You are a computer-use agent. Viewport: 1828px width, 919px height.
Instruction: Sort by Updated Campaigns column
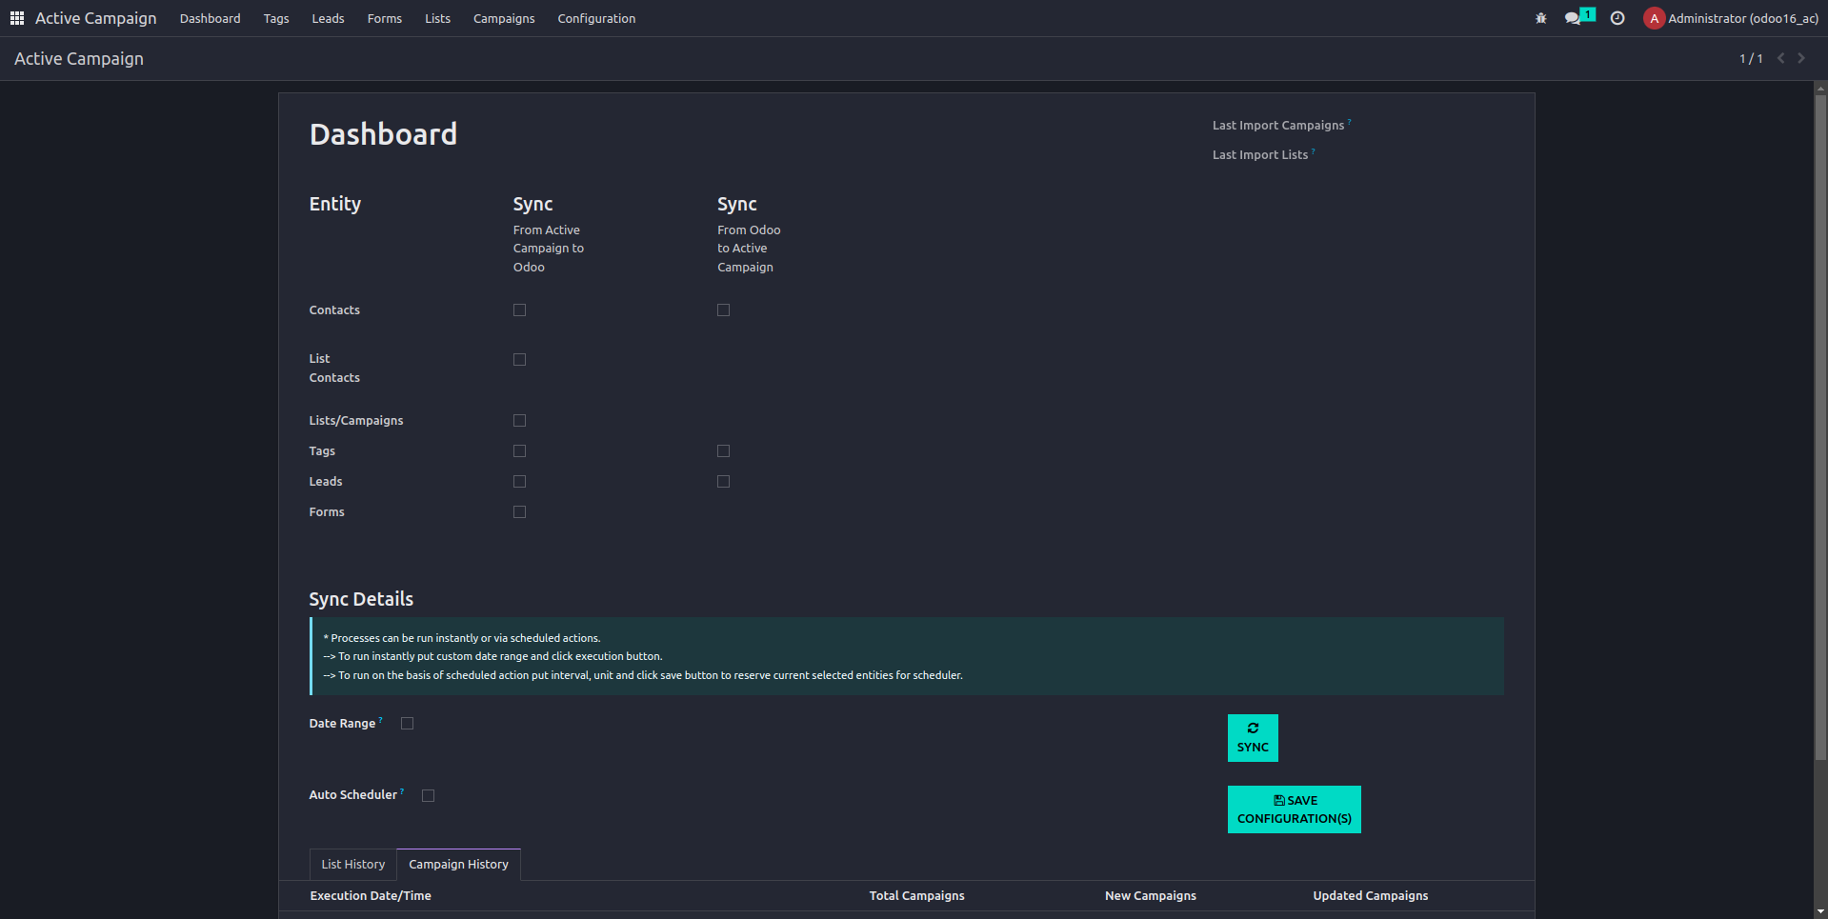1371,895
